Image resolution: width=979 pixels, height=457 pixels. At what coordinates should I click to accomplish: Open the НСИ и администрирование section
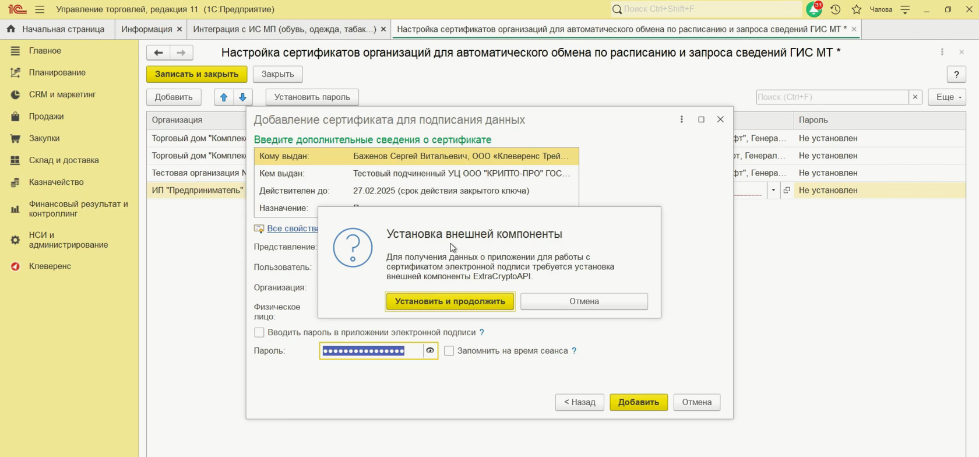pyautogui.click(x=68, y=240)
